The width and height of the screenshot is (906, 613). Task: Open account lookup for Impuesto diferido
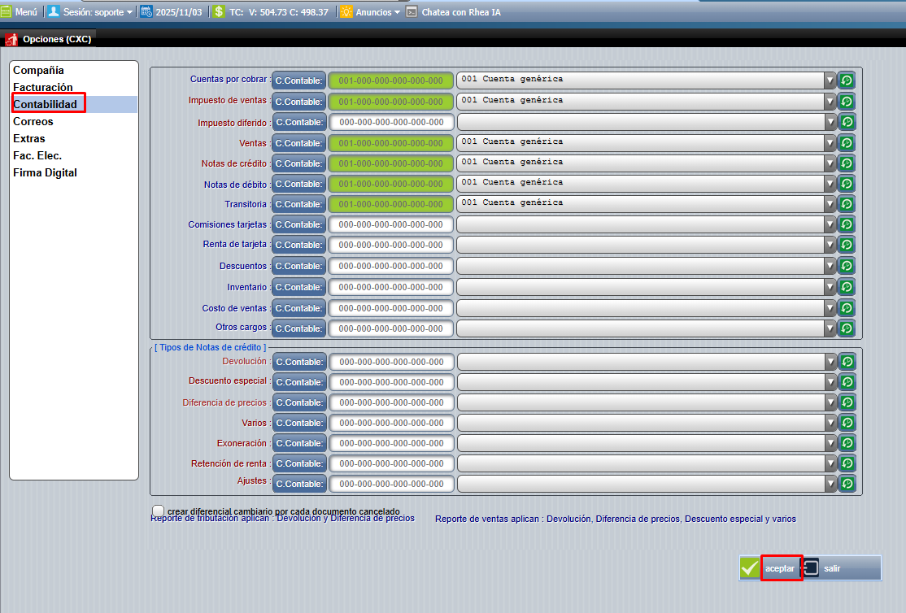846,121
